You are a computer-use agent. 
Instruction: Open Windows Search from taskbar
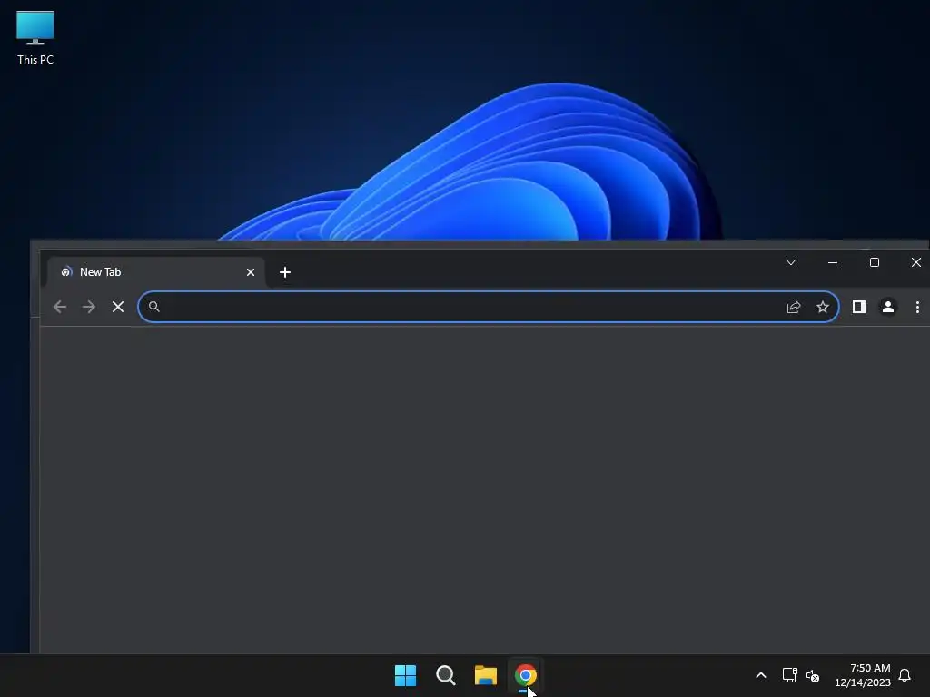pos(445,675)
